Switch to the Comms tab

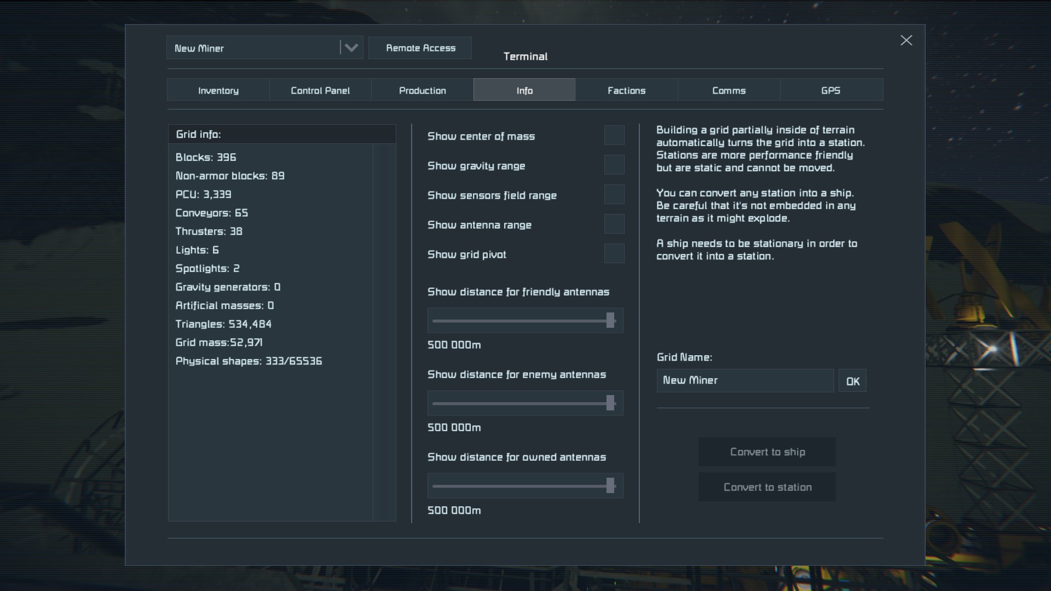point(729,90)
